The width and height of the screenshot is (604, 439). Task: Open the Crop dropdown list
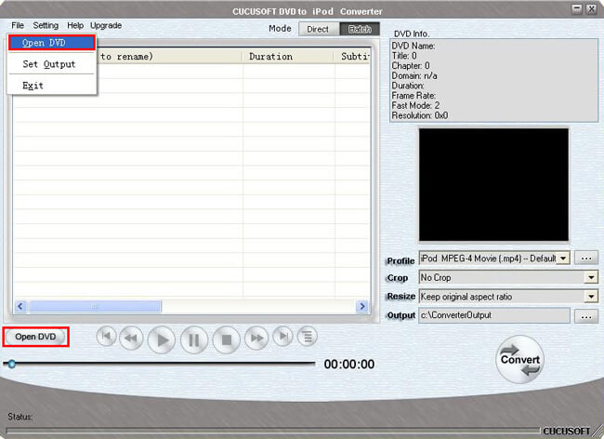[591, 277]
